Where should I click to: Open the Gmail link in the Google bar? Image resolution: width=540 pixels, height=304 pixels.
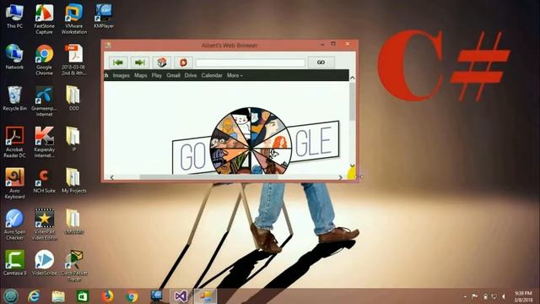click(173, 75)
